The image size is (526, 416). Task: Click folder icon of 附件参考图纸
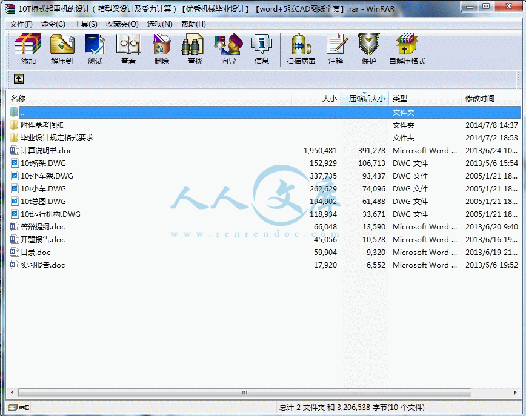tap(14, 125)
